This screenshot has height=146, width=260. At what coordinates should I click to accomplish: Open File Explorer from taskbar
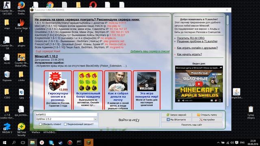[32, 142]
